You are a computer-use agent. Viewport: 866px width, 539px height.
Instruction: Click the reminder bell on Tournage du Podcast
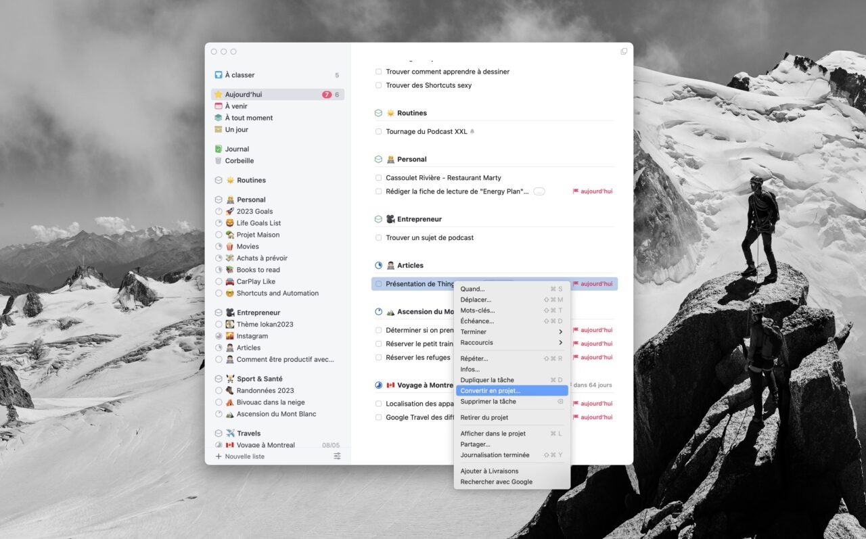(472, 131)
